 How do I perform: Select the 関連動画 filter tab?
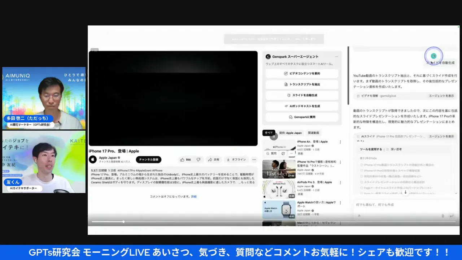(x=313, y=133)
